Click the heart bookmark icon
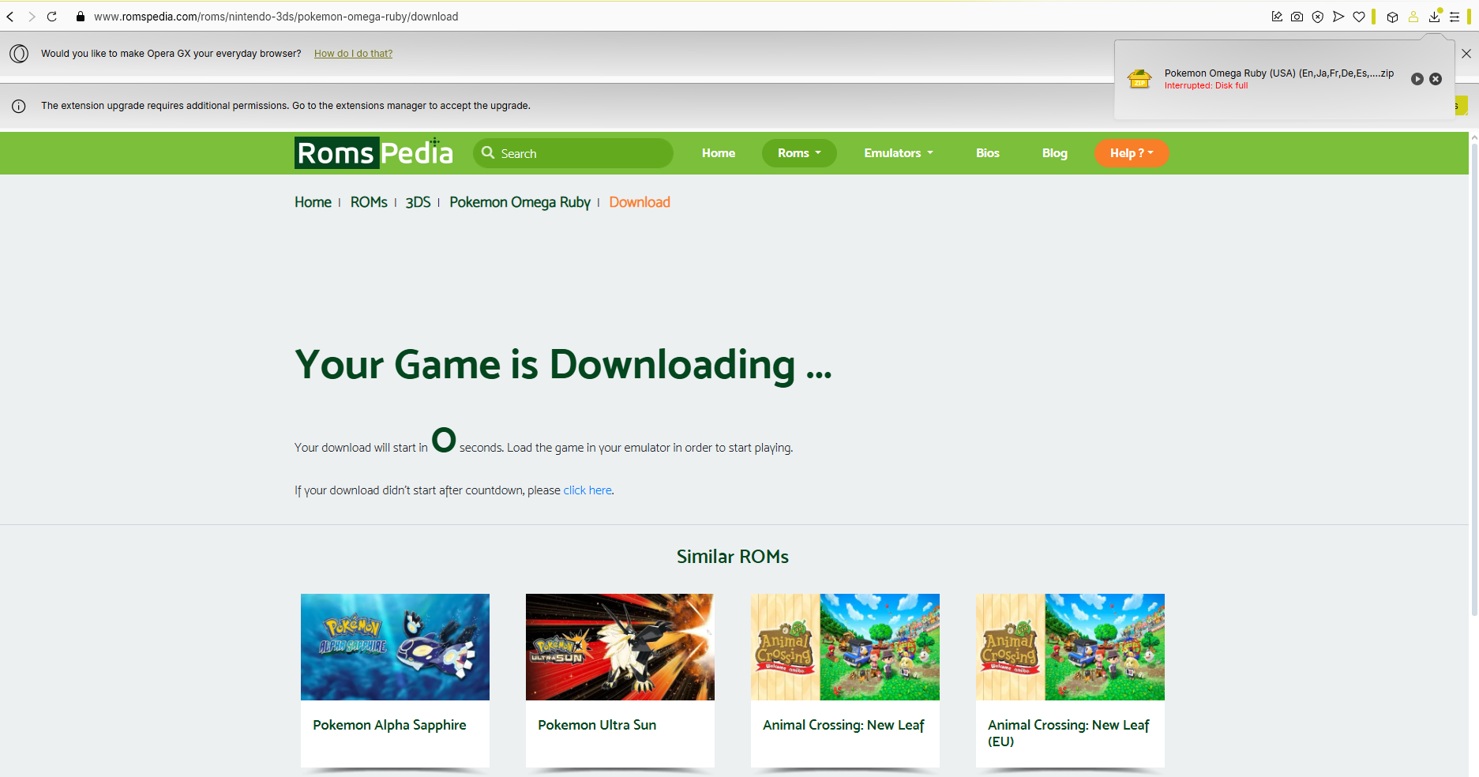The image size is (1479, 777). click(x=1358, y=17)
